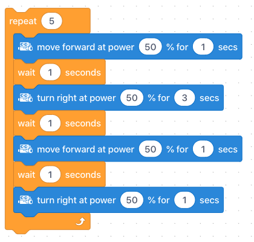Select power value in last turn right block
Image resolution: width=254 pixels, height=242 pixels.
pyautogui.click(x=132, y=200)
